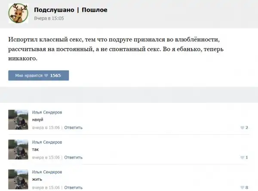Open Илья Сендеров's name above 'жить'
258x191 pixels.
click(x=47, y=172)
